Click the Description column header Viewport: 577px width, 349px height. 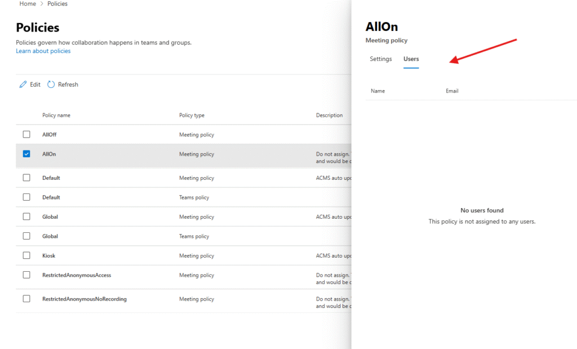329,116
